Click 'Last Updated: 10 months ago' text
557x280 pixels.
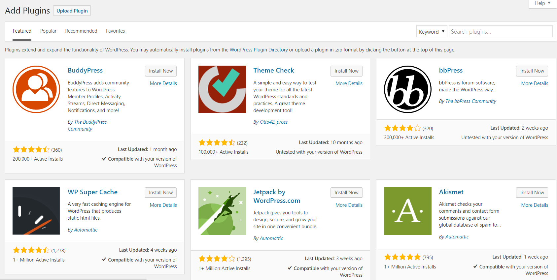coord(331,142)
